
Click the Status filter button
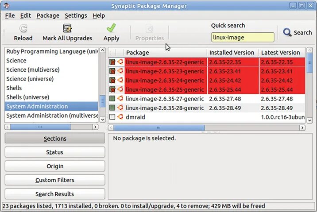55,152
